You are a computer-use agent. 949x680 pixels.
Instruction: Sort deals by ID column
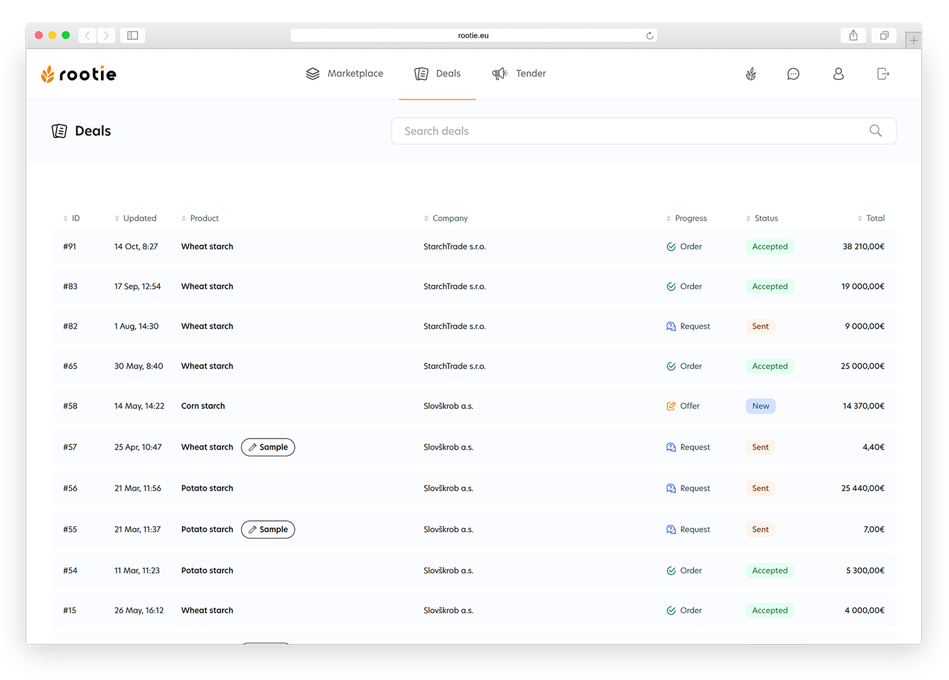[x=72, y=219]
